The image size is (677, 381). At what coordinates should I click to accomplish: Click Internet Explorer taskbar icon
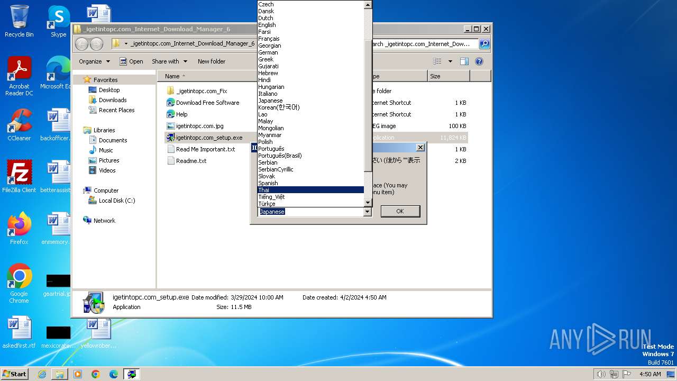(x=42, y=374)
